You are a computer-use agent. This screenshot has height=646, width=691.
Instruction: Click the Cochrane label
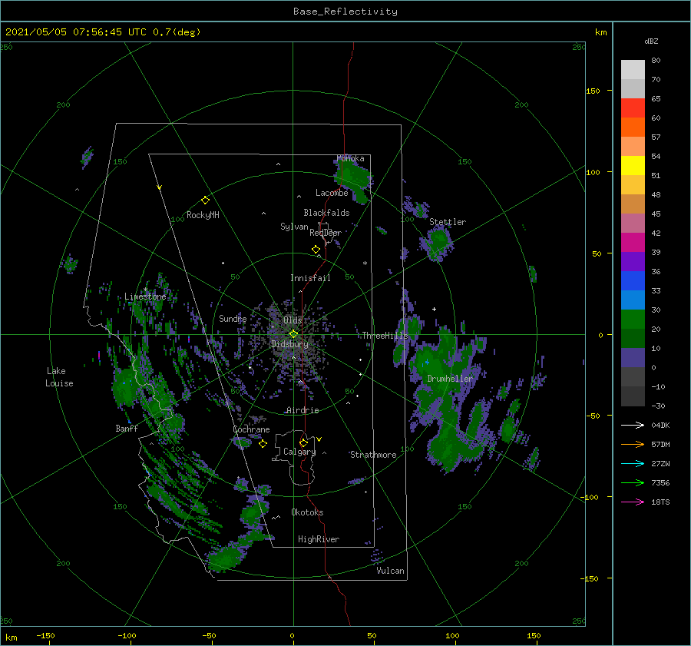(251, 429)
